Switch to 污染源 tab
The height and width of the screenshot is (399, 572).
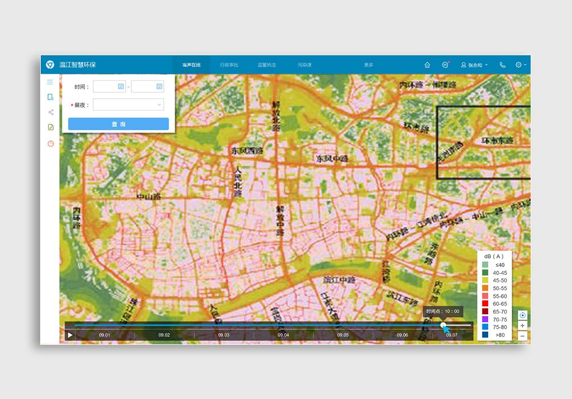pyautogui.click(x=304, y=65)
